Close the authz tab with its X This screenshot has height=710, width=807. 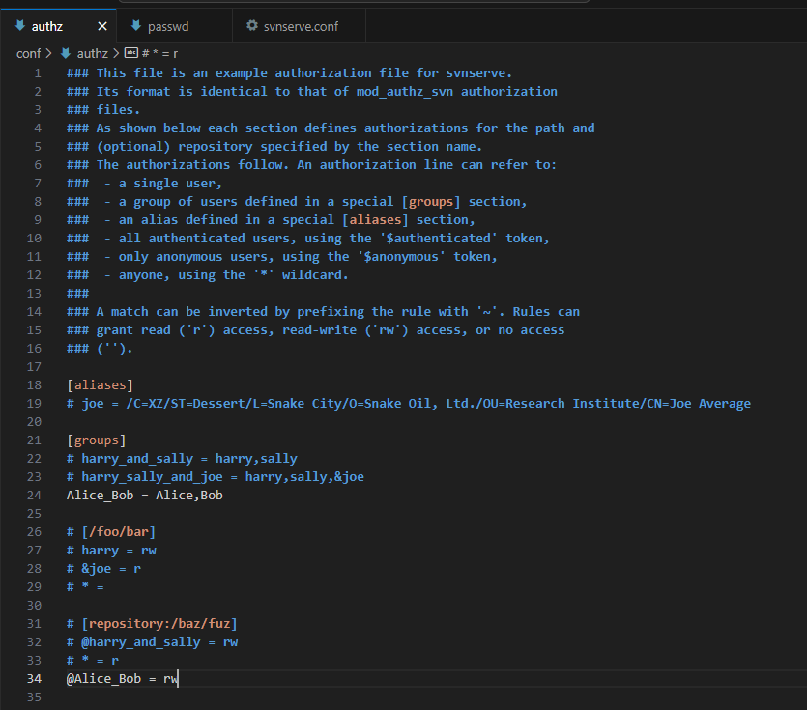102,26
